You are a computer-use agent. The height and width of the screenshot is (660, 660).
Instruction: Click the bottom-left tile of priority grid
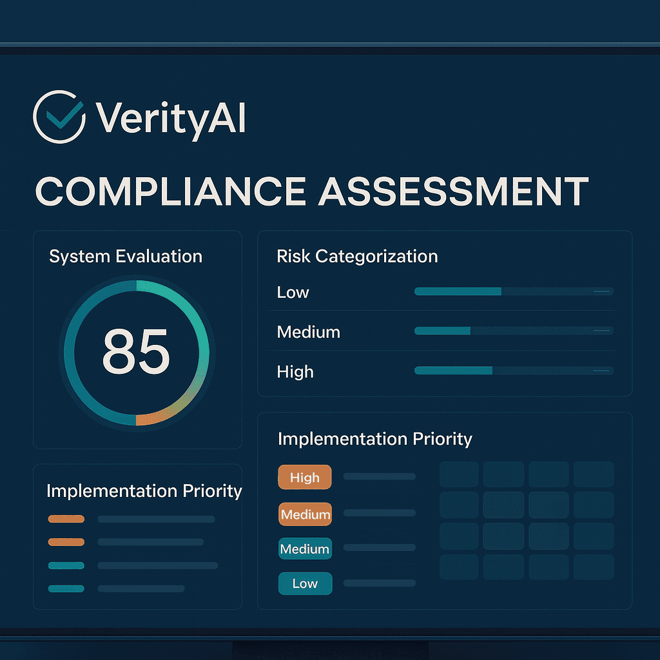[459, 567]
